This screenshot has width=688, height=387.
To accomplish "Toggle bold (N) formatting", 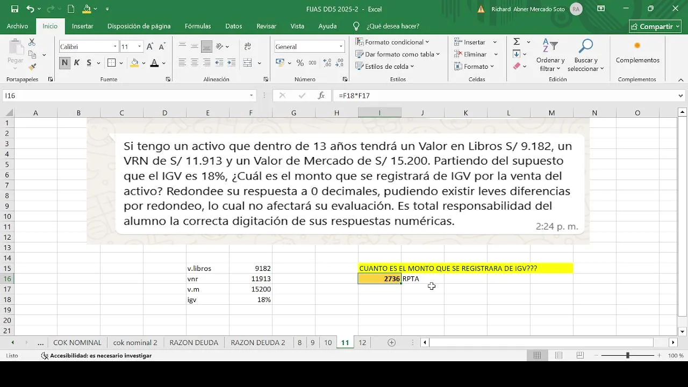I will pyautogui.click(x=64, y=63).
